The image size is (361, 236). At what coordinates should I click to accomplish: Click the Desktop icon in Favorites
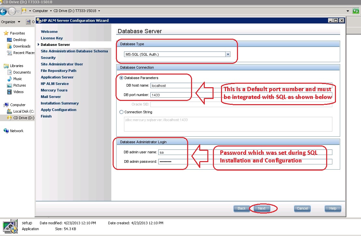tap(9, 40)
